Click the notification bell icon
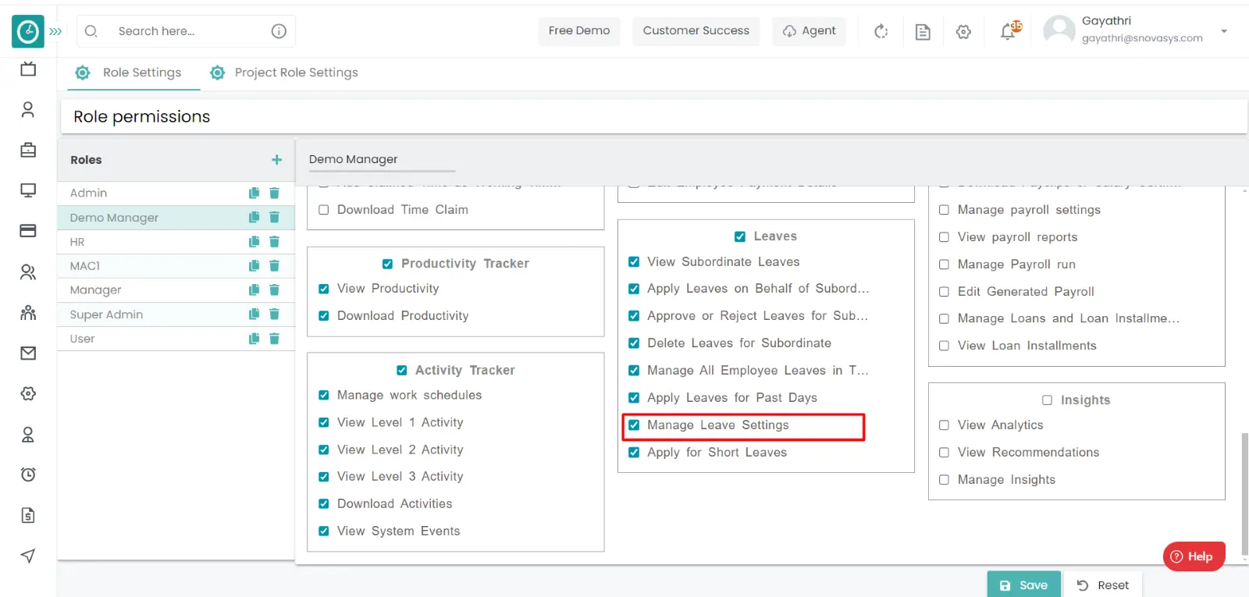Image resolution: width=1249 pixels, height=597 pixels. pos(1008,31)
